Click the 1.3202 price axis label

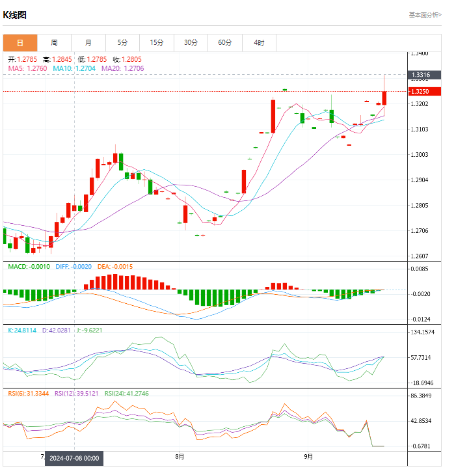[x=420, y=104]
